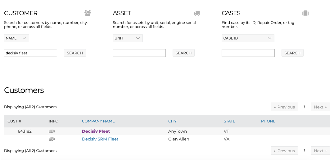The height and width of the screenshot is (161, 334).
Task: Click page number 1 in bottom pagination
Action: 304,151
